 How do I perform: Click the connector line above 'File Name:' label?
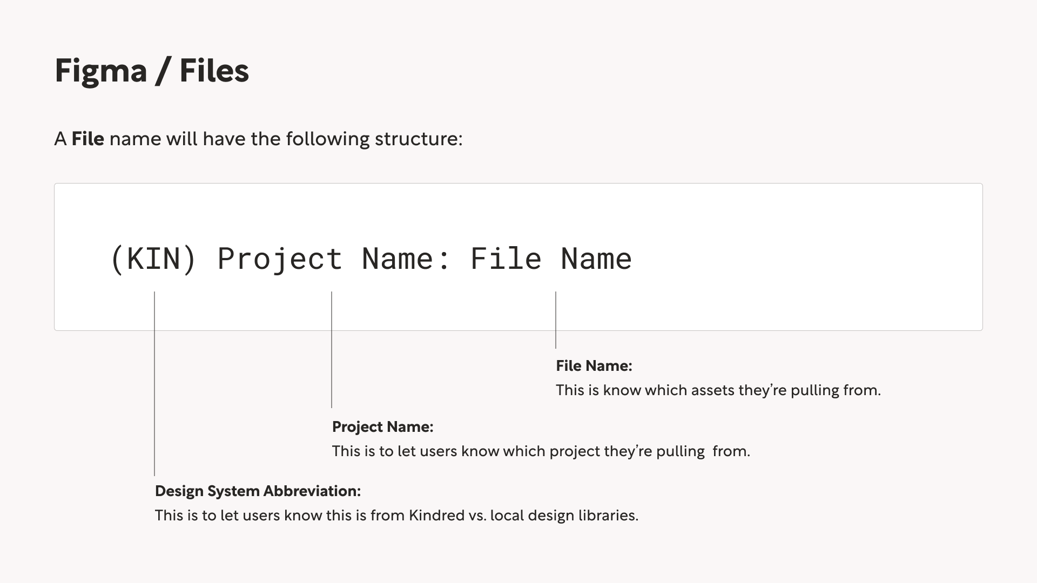(556, 320)
